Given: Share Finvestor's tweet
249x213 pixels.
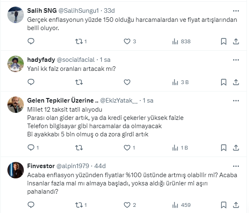Looking at the screenshot, I should pos(236,205).
